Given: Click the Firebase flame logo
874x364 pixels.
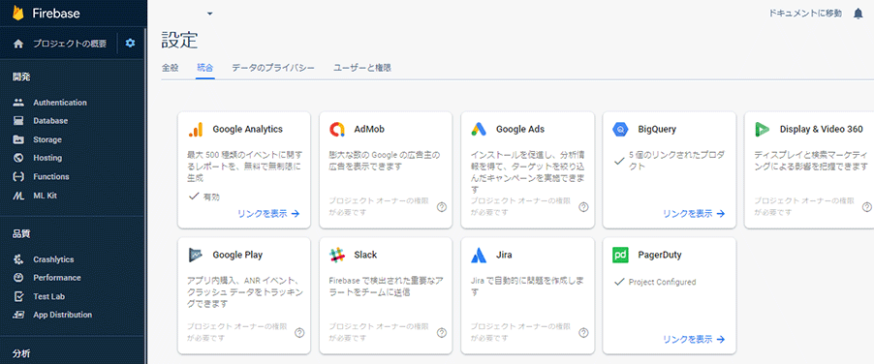Looking at the screenshot, I should (x=18, y=13).
